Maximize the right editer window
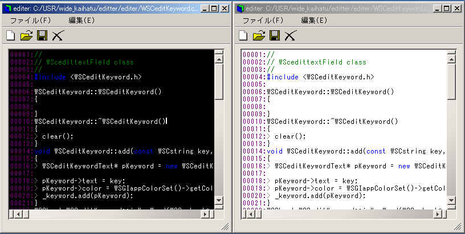Image resolution: width=465 pixels, height=234 pixels. [444, 8]
